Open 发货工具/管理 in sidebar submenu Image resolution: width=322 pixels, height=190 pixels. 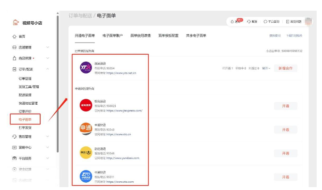pyautogui.click(x=29, y=87)
